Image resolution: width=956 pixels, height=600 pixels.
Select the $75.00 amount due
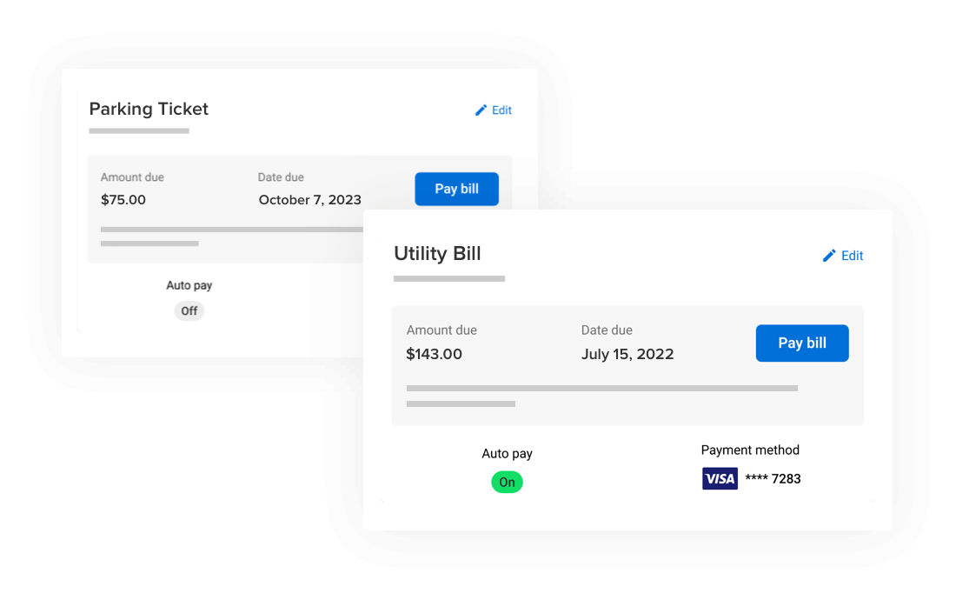point(123,200)
